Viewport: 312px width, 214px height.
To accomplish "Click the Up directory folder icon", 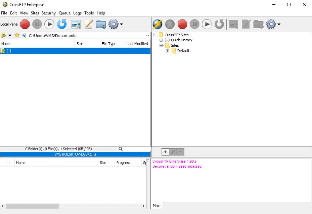I will [x=3, y=36].
